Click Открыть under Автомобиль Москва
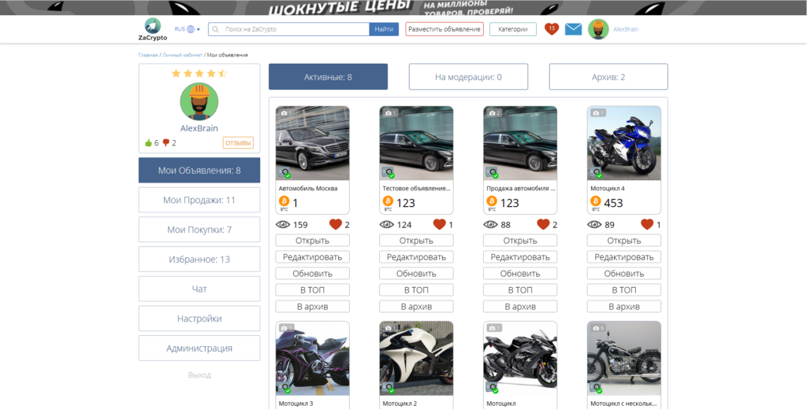Screen dimensions: 807x409 point(312,241)
